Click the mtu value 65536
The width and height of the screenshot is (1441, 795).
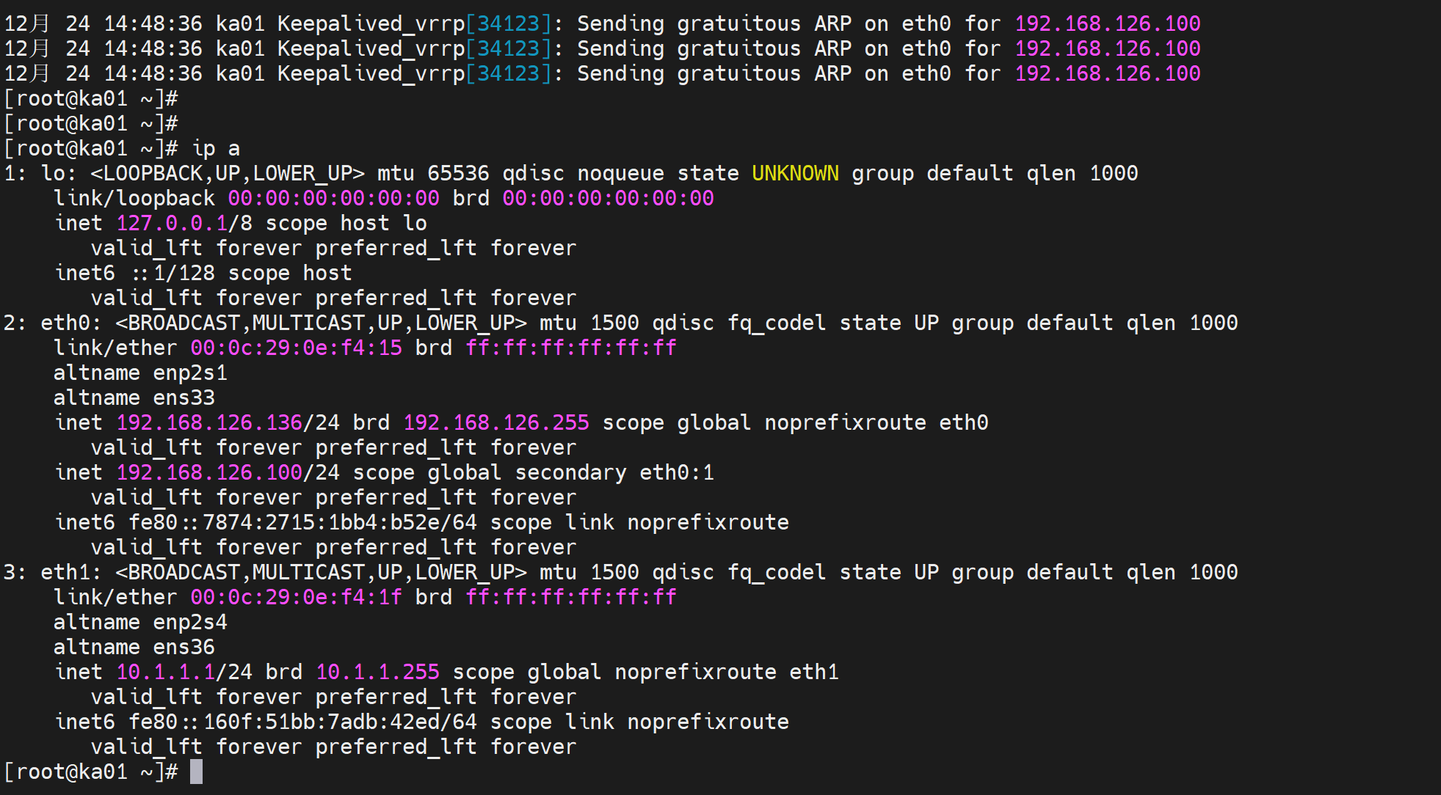458,174
